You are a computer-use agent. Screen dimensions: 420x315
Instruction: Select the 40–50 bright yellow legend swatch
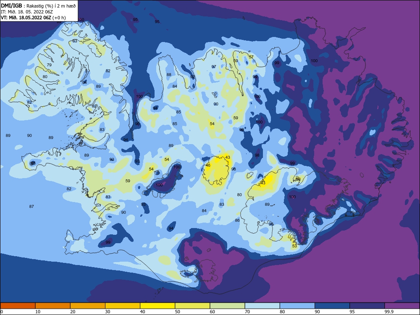point(157,306)
